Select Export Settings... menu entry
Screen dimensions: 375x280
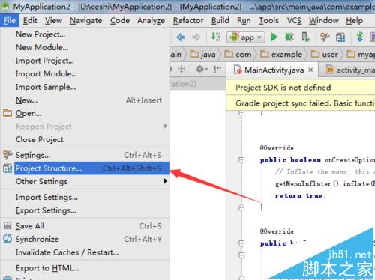click(85, 210)
